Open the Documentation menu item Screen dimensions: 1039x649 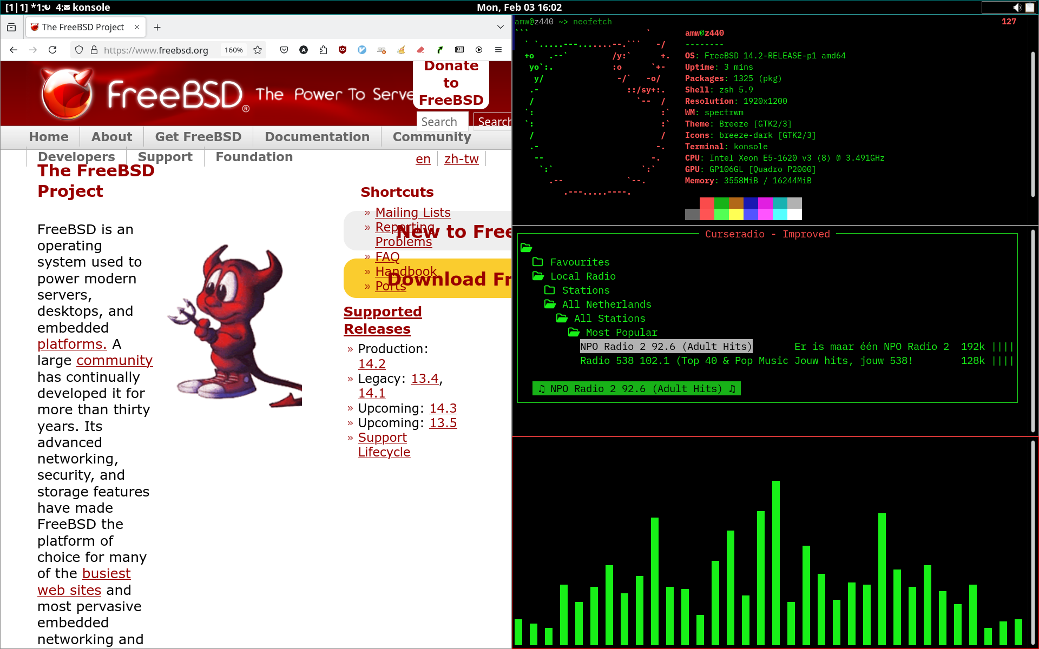[317, 137]
